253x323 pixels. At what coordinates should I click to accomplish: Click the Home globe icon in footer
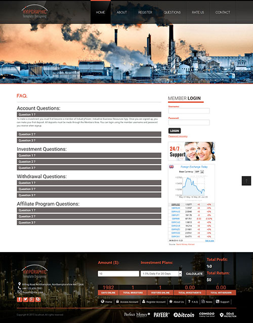[x=102, y=301]
